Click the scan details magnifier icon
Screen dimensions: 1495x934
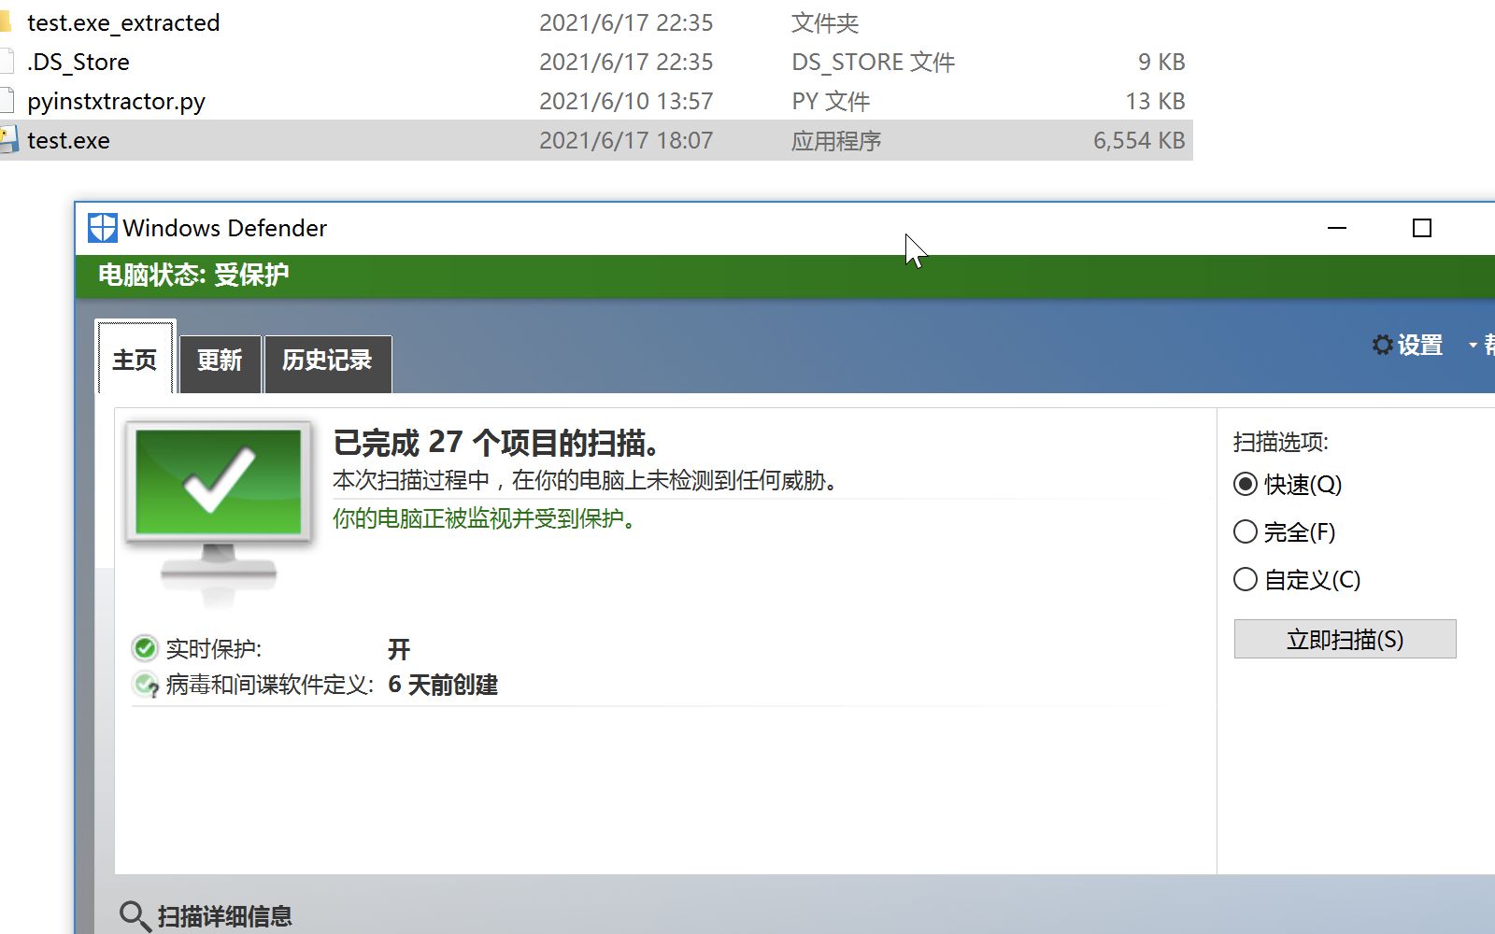coord(135,916)
